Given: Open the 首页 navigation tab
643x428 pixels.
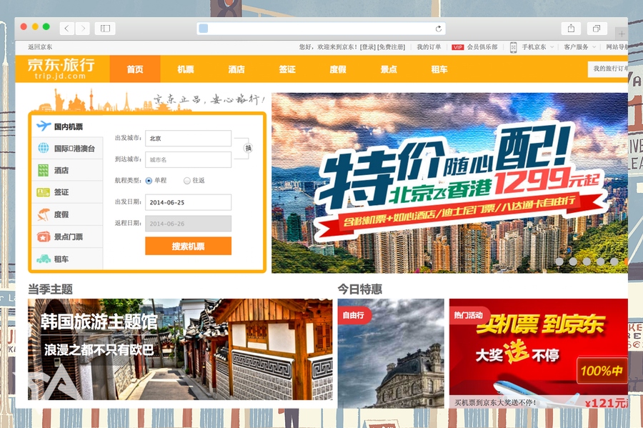Looking at the screenshot, I should coord(135,69).
